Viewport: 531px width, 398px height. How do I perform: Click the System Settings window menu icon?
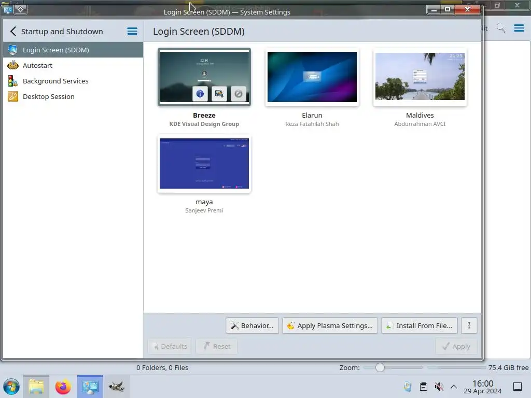point(7,9)
